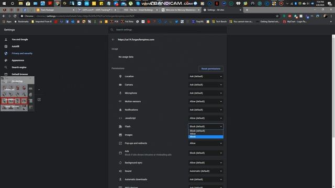Open a new tab with plus button
Image resolution: width=335 pixels, height=188 pixels.
[247, 10]
